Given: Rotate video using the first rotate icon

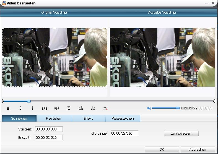Looking at the screenshot, I should (81, 108).
